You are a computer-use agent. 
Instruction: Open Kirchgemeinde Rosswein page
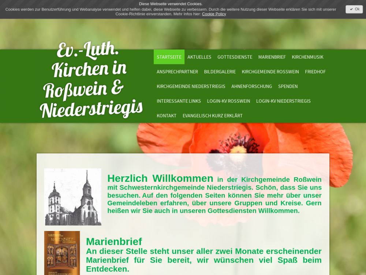(x=270, y=71)
